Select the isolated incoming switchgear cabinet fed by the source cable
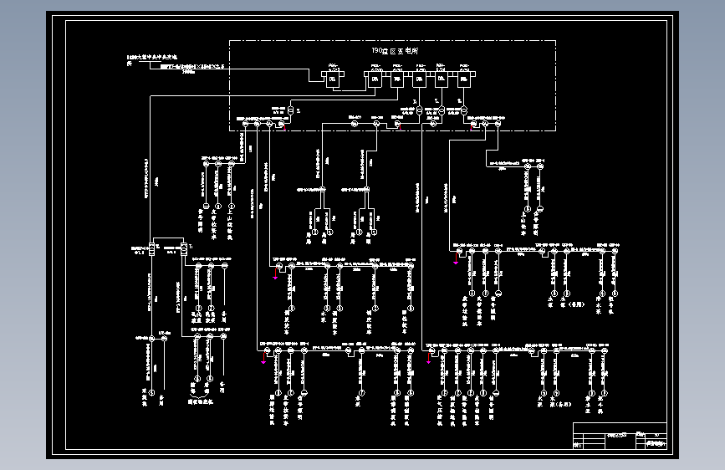Screen dimensions: 725x470 (x=332, y=79)
